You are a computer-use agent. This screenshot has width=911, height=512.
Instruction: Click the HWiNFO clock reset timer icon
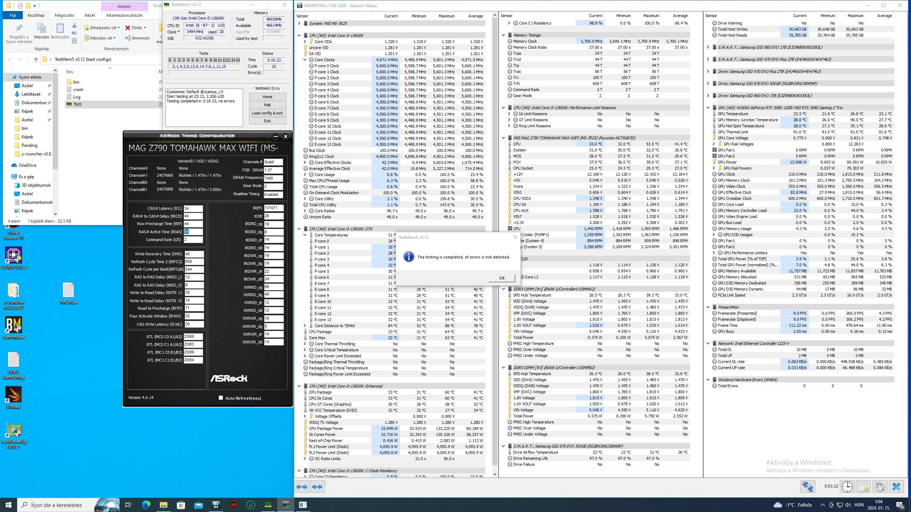tap(847, 487)
